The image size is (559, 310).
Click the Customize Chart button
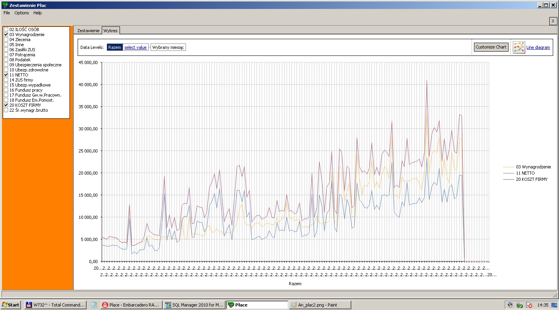click(491, 47)
